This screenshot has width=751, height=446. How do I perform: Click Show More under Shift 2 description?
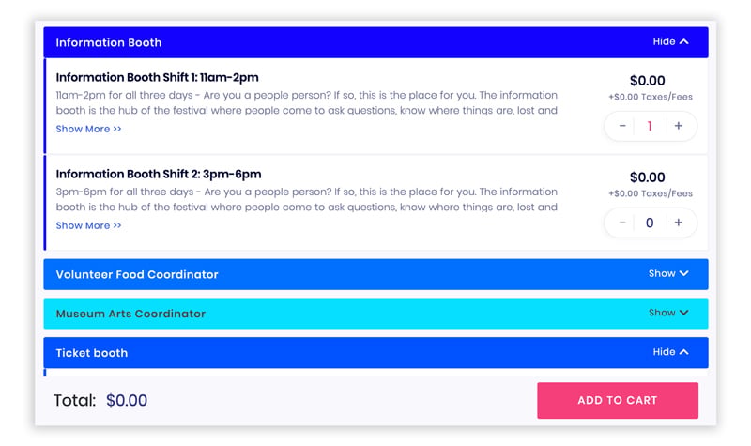[x=88, y=225]
